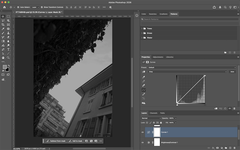
Task: Switch to the Adjustments tab
Action: [x=158, y=57]
